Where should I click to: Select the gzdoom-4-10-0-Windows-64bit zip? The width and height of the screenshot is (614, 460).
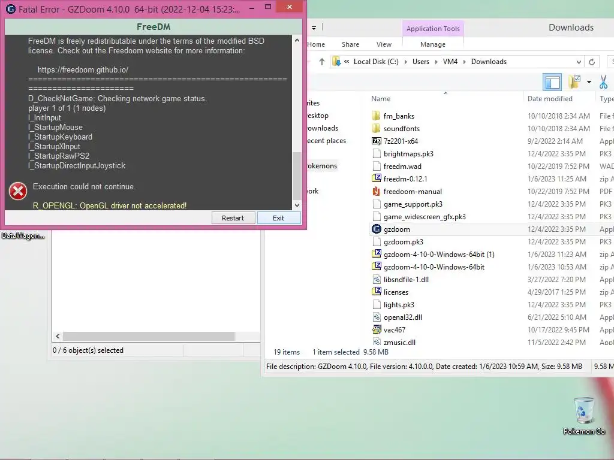click(434, 267)
